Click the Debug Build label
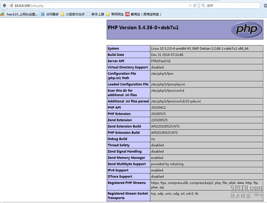This screenshot has width=267, height=203. (117, 139)
